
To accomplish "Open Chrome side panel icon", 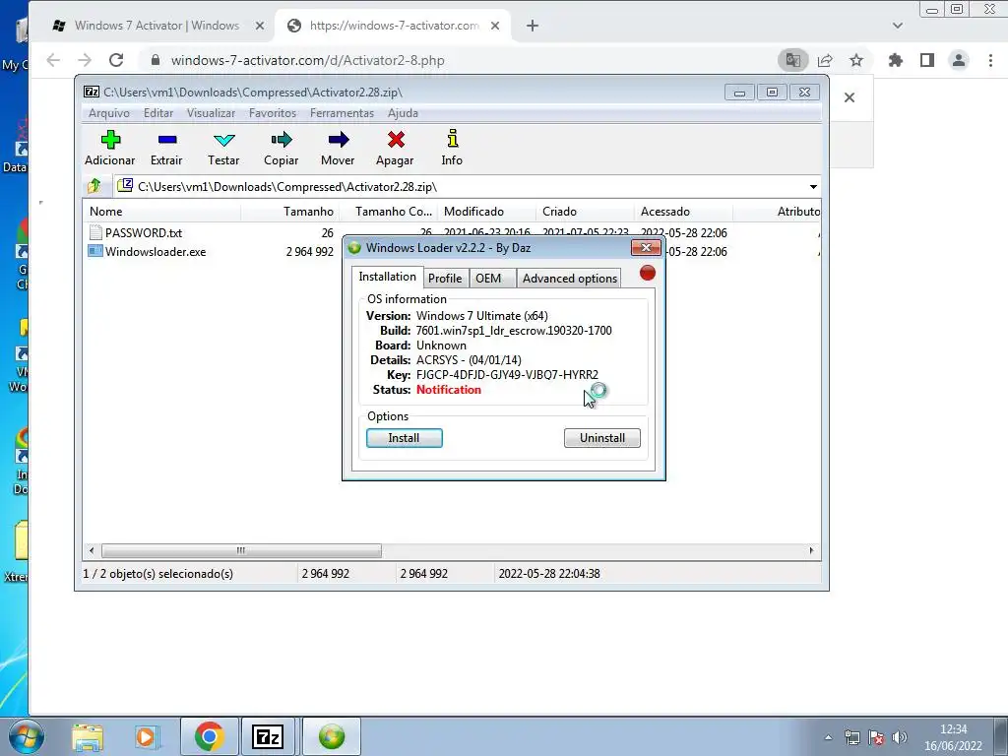I will click(927, 60).
